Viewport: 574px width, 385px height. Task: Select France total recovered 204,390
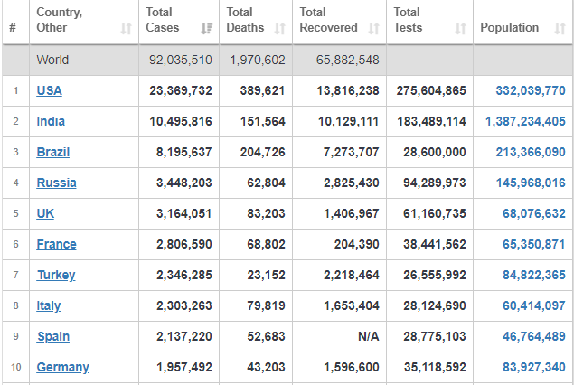coord(356,244)
